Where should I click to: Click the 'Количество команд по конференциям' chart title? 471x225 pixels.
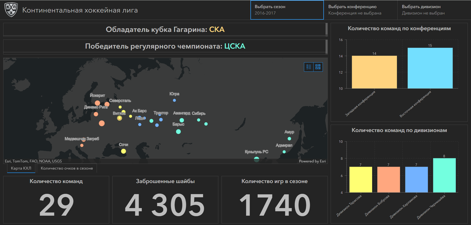(x=399, y=29)
